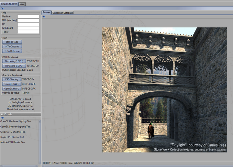Open the View tab
Screen dimensions: 233x167
pos(22,4)
